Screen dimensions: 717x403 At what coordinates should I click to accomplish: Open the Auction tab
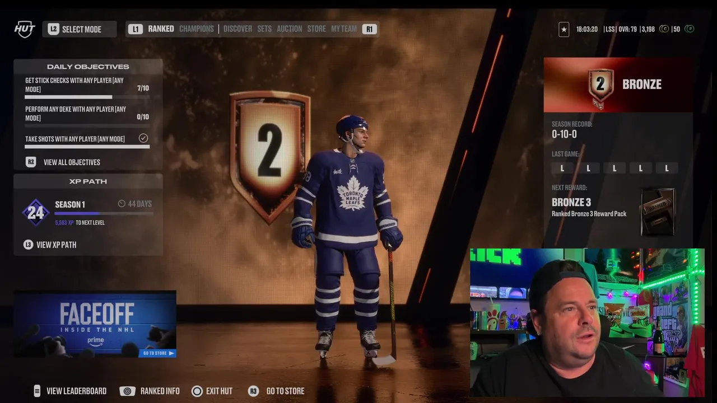click(x=289, y=29)
